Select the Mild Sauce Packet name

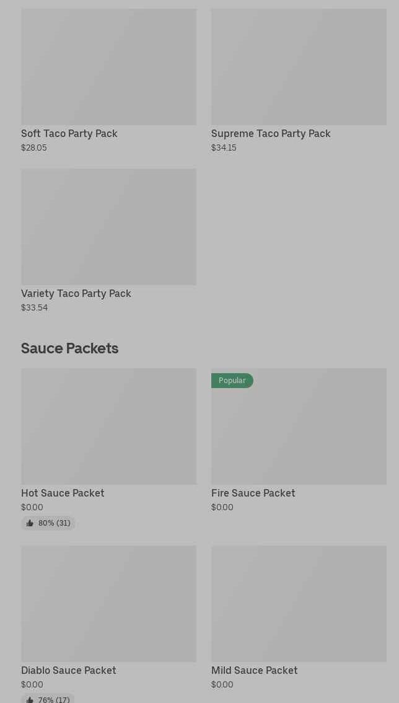[x=255, y=671]
